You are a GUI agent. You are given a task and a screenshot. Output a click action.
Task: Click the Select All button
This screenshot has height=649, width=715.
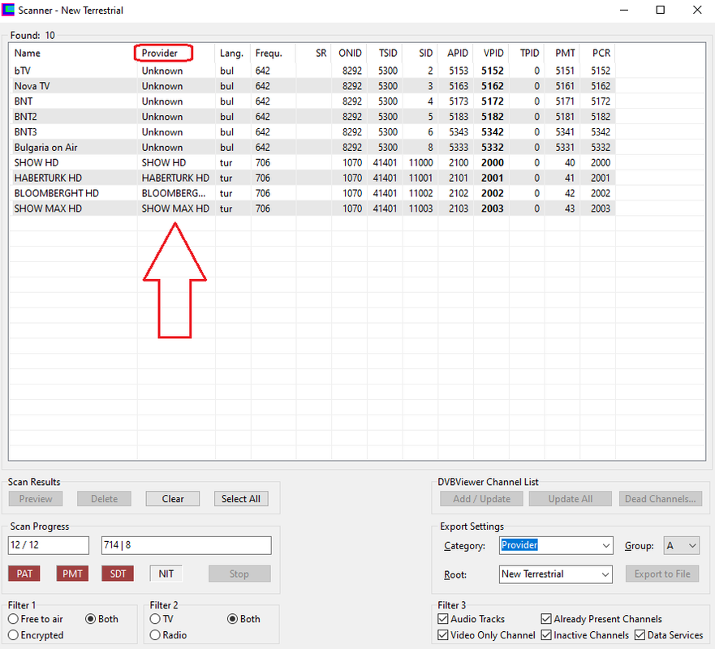tap(241, 499)
